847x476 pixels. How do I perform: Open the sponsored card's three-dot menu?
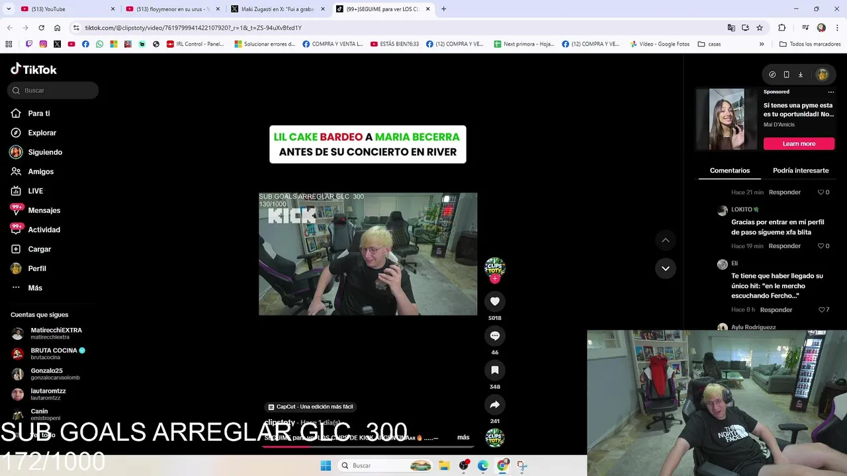point(831,92)
